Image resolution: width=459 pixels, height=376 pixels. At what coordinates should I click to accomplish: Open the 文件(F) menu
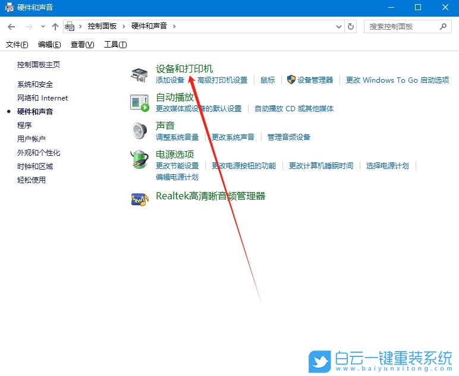point(17,45)
